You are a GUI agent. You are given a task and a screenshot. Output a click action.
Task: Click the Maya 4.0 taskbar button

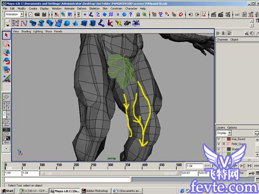[65, 191]
